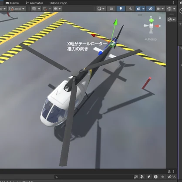Toggle scene lighting bulb
Viewport: 182px width, 182px height.
coord(121,9)
